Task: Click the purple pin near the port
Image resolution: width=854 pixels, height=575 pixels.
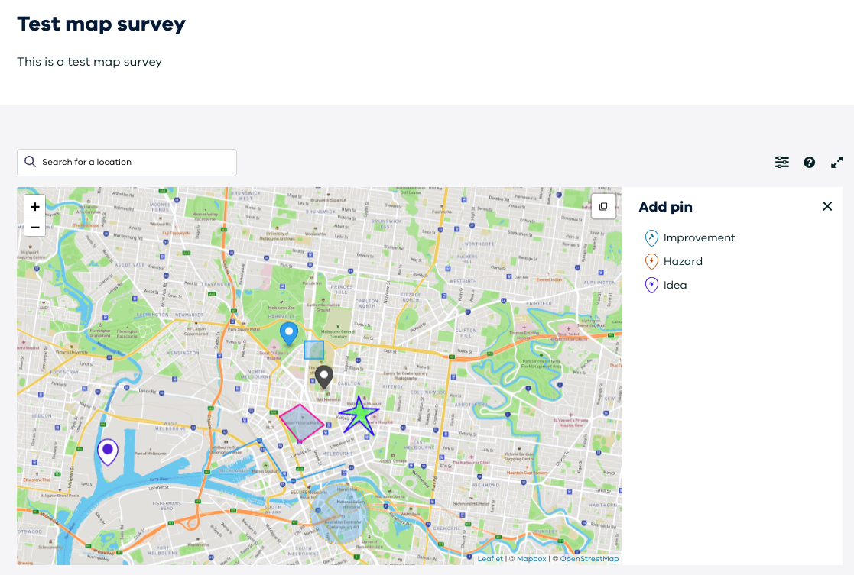Action: (108, 451)
